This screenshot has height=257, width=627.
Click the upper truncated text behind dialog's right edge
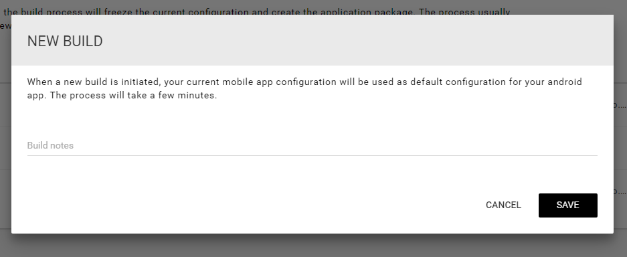point(621,106)
